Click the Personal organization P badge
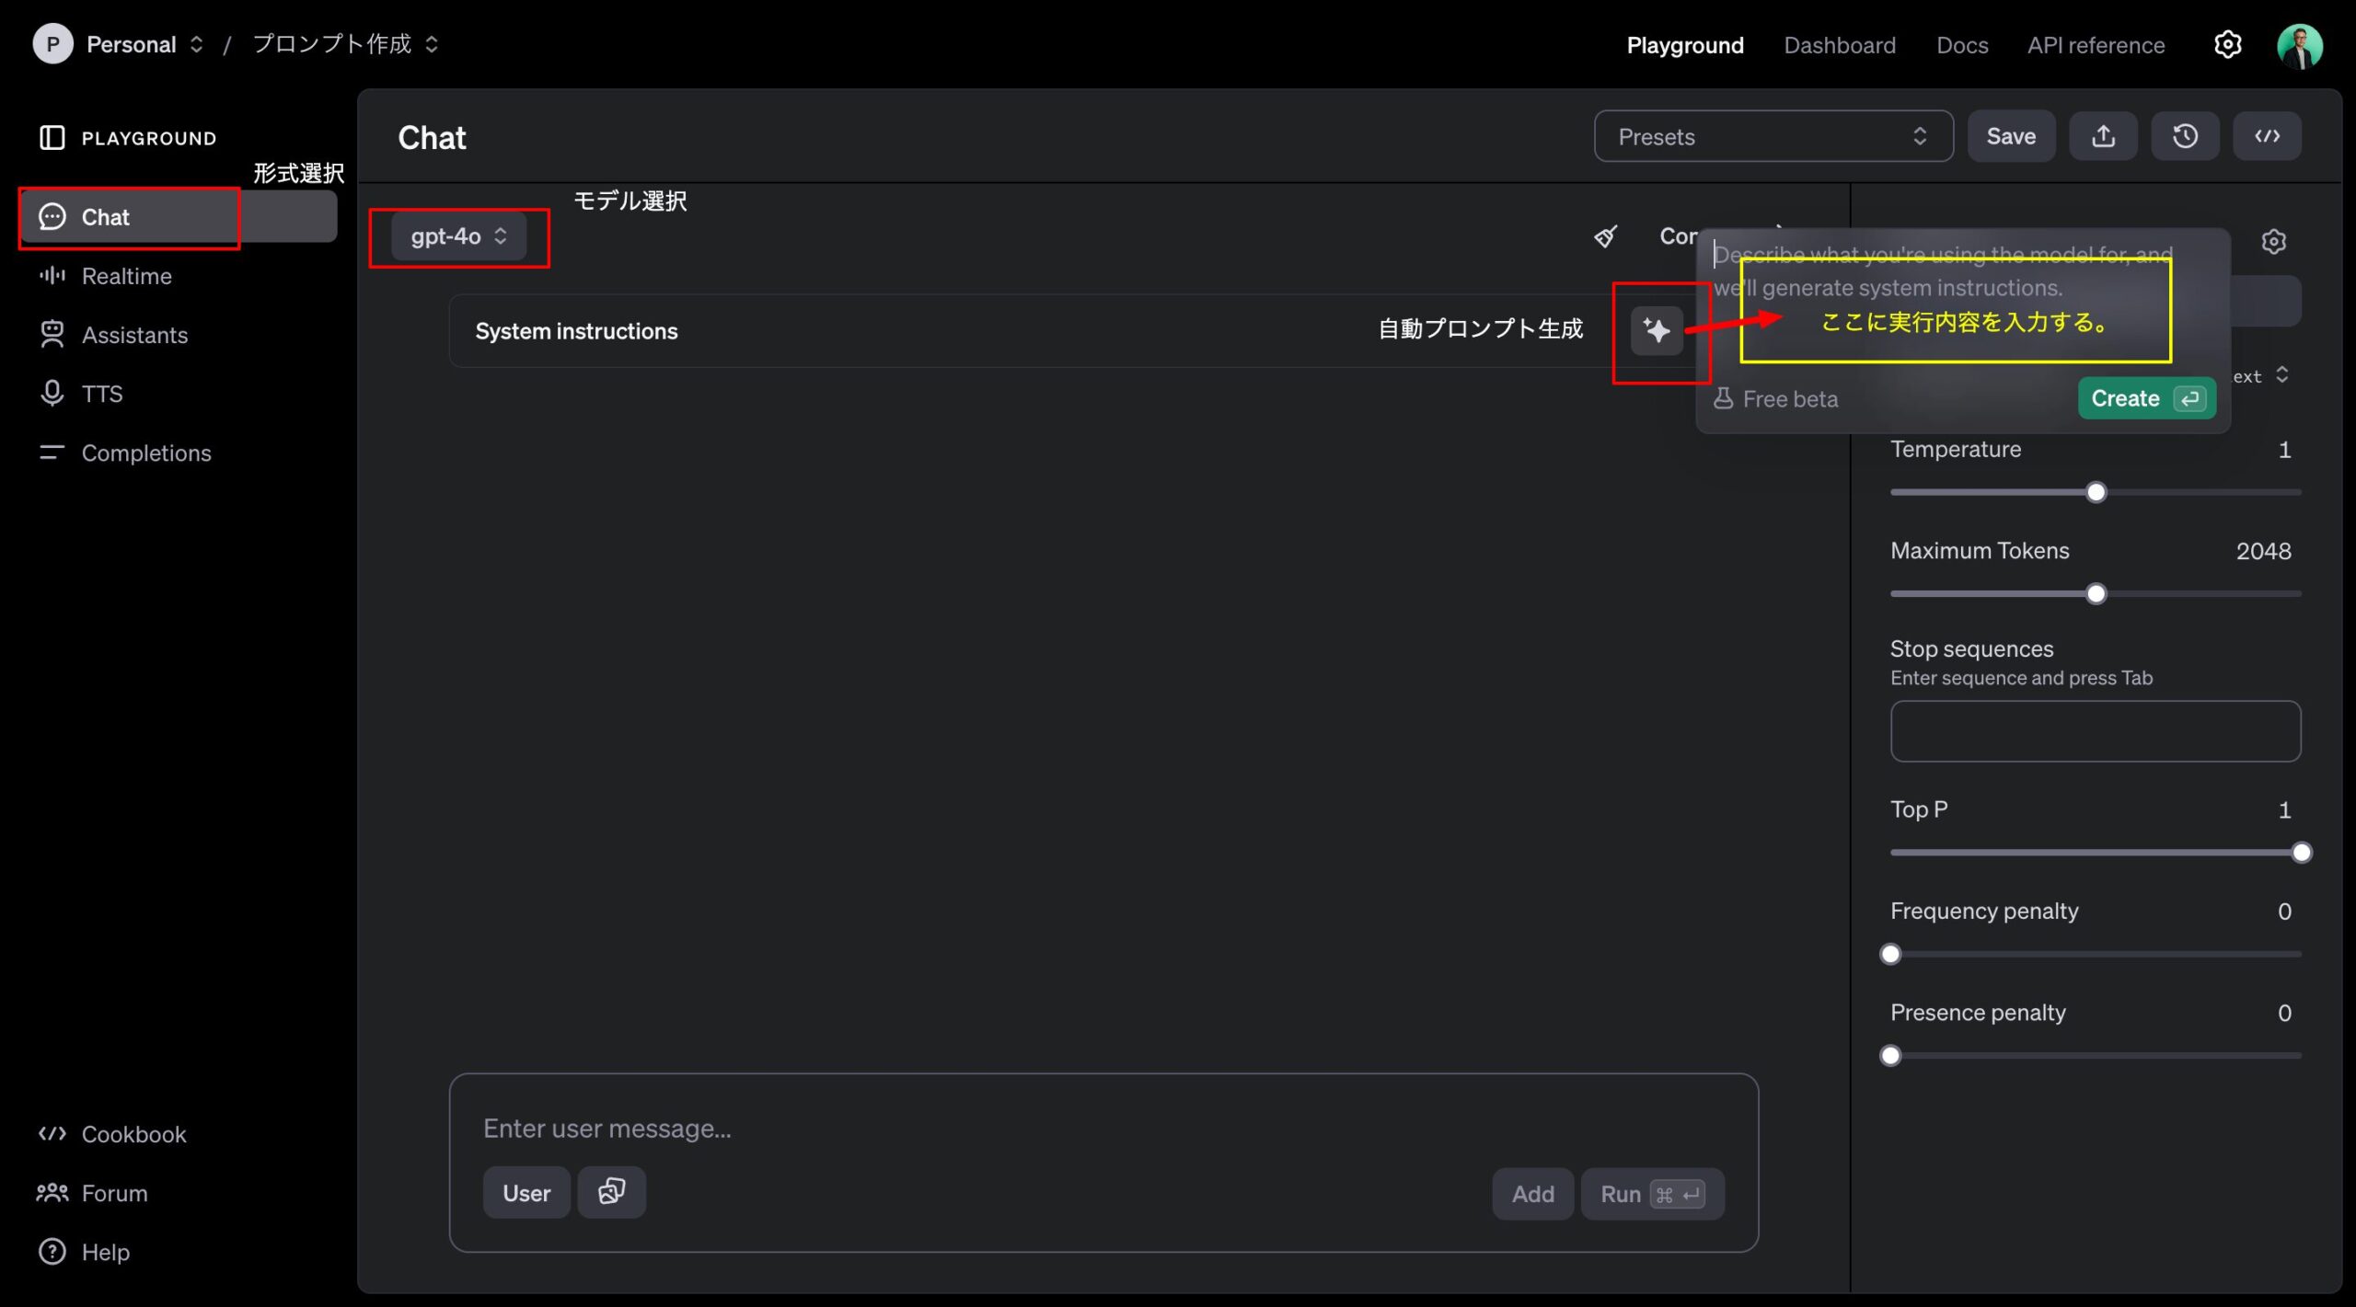Image resolution: width=2356 pixels, height=1307 pixels. [x=53, y=44]
